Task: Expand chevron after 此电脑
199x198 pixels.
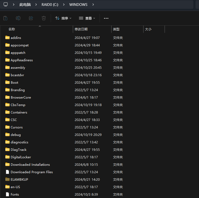Action: 36,5
